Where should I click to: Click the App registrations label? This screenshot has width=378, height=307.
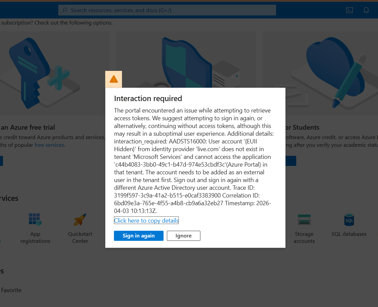(35, 237)
